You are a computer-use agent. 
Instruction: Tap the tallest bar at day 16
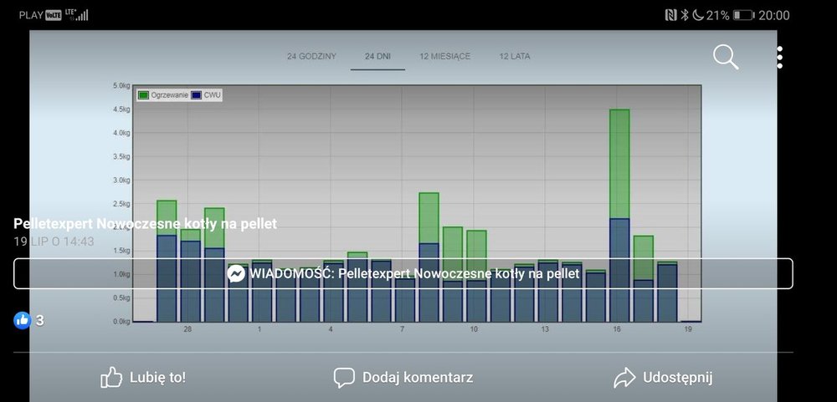619,216
